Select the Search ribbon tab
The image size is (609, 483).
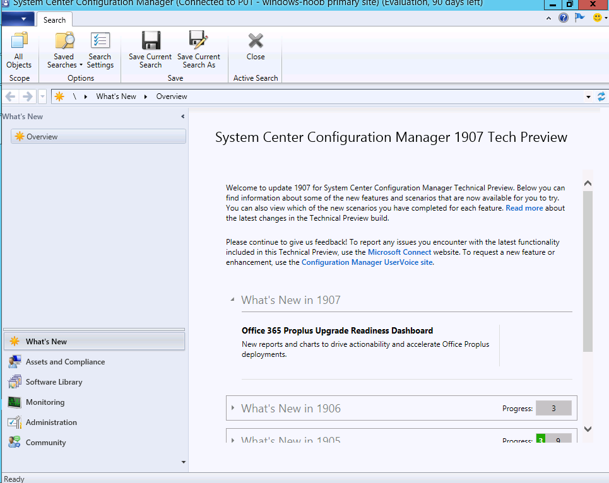coord(54,20)
